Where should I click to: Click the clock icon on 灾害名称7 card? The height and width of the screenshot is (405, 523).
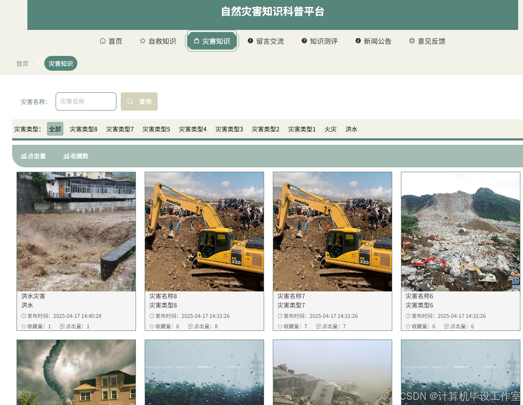point(280,316)
